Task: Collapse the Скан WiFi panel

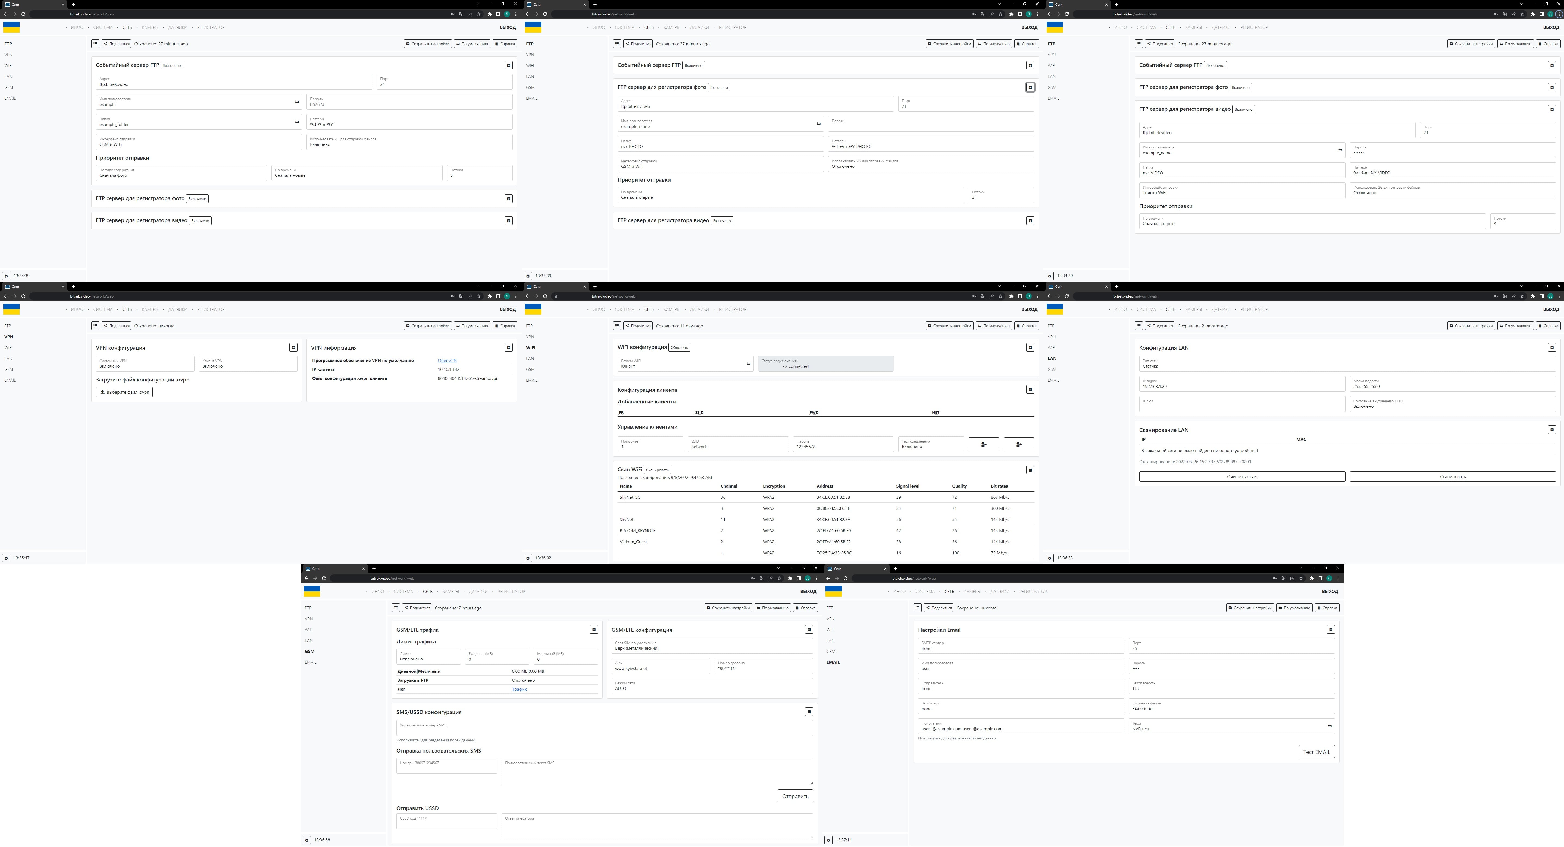Action: [x=1030, y=470]
